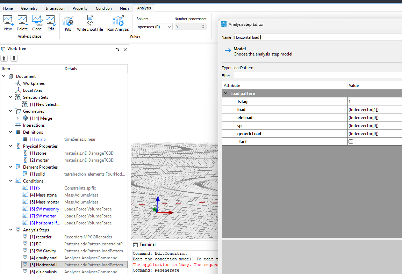This screenshot has height=274, width=402.
Task: Close the Work Tree panel
Action: (125, 50)
